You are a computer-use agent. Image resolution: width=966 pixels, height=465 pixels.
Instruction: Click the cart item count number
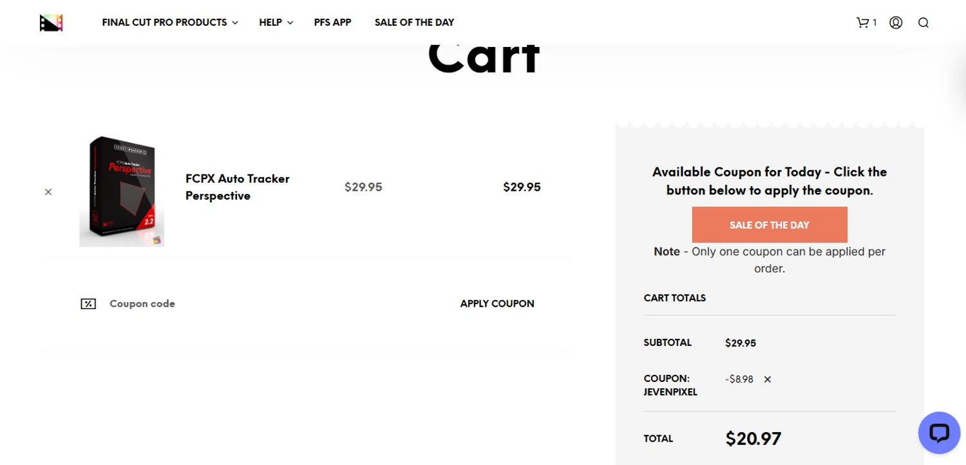[x=875, y=23]
